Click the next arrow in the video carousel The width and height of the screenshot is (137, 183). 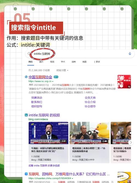[131, 142]
